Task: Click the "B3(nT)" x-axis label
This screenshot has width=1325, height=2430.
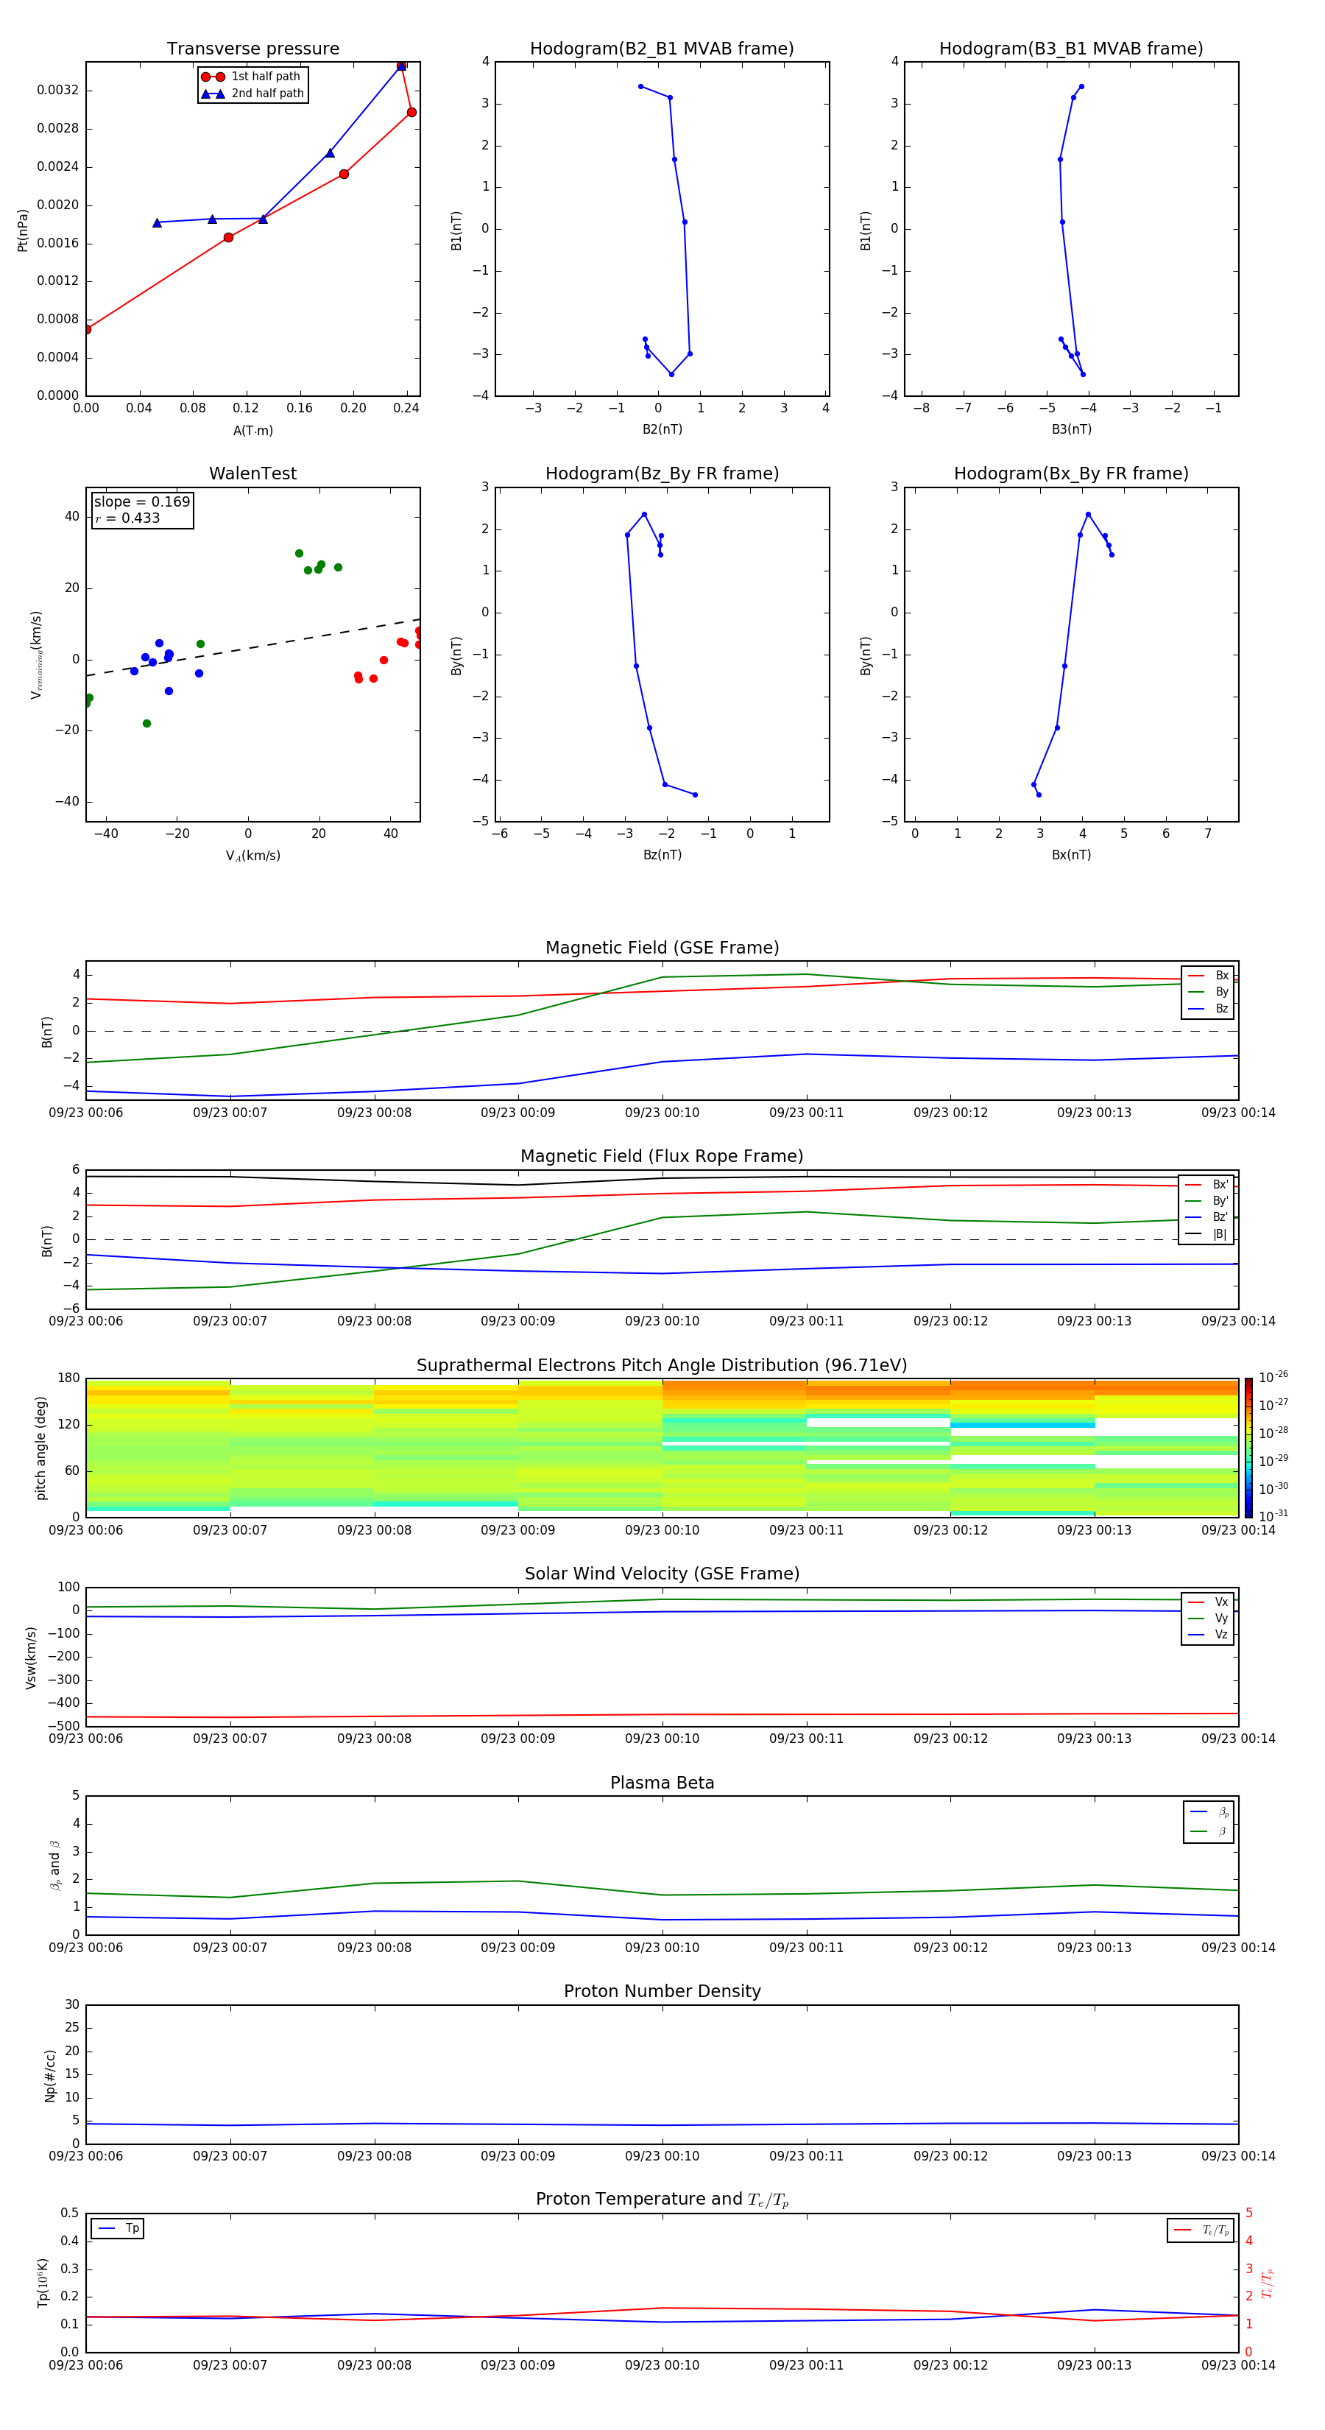Action: 1071,429
